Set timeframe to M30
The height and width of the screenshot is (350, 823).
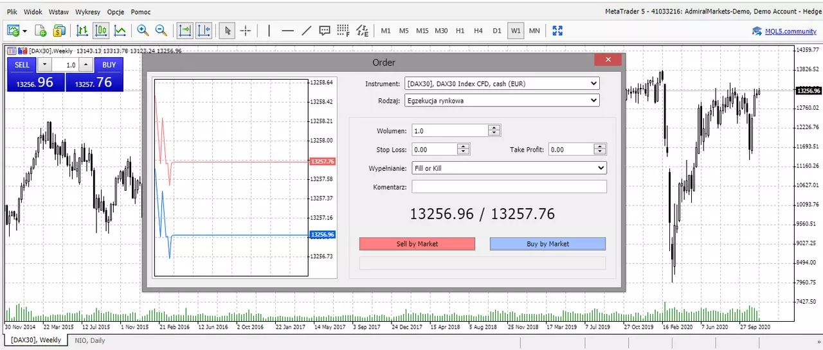coord(441,31)
